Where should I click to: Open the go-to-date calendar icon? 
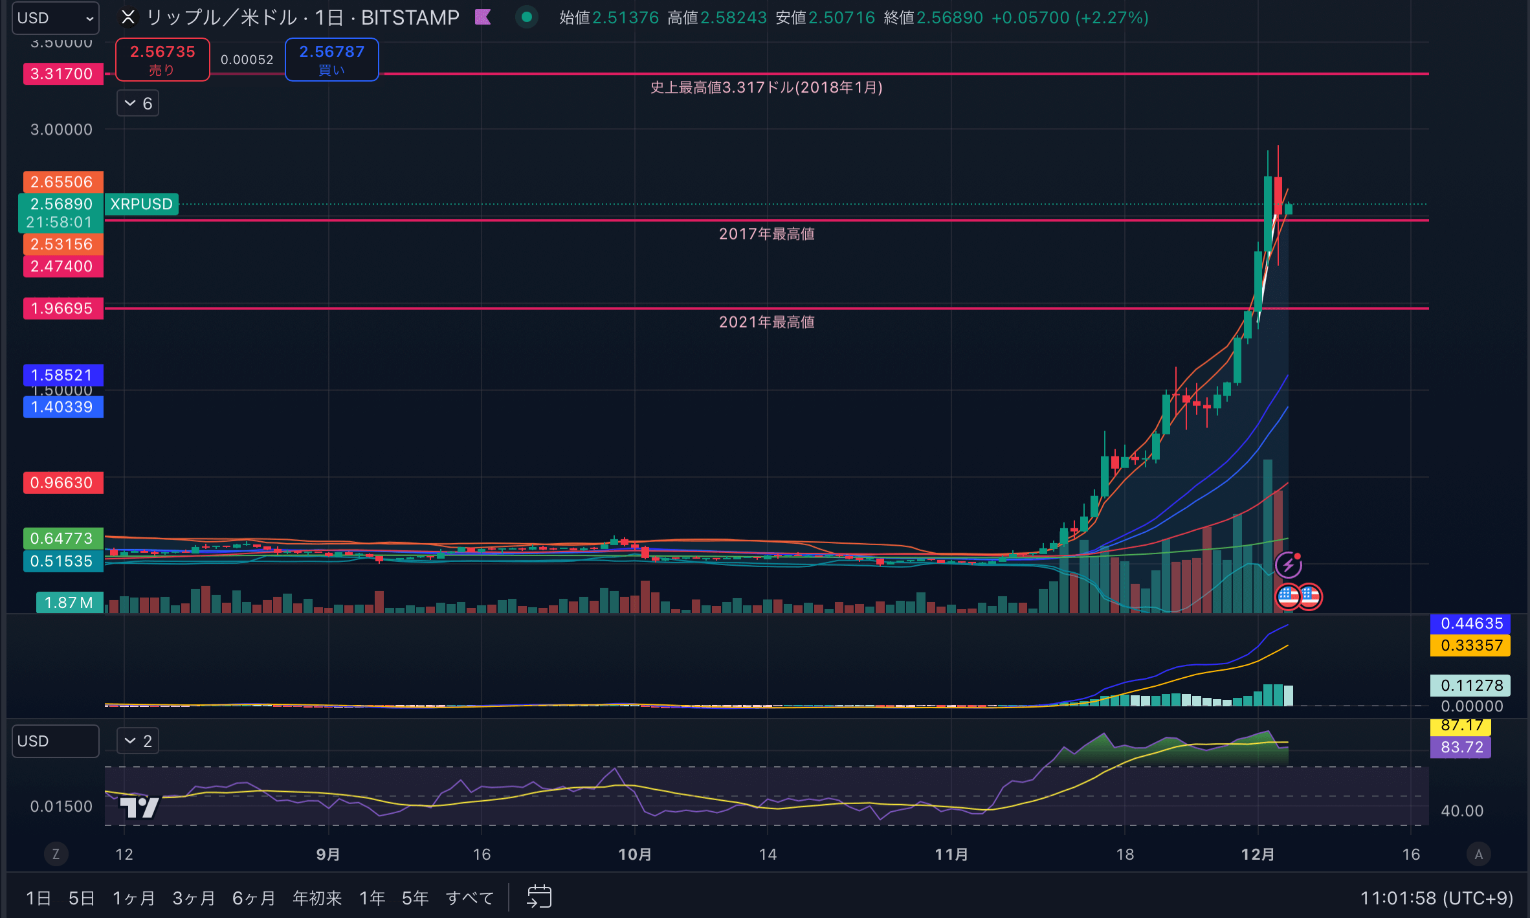point(539,897)
